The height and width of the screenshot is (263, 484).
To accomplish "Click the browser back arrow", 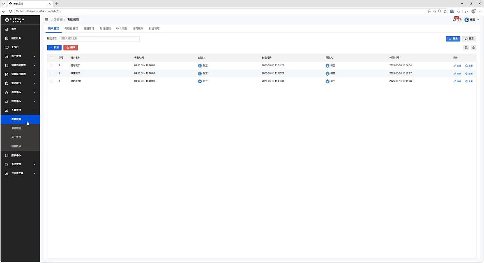I will (x=4, y=11).
